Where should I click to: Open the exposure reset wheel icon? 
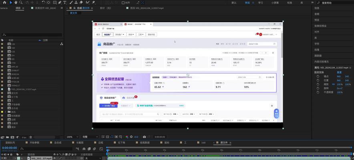(131, 137)
